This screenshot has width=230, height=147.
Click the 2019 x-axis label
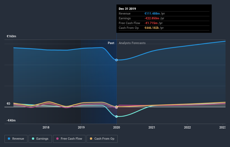[81, 127]
